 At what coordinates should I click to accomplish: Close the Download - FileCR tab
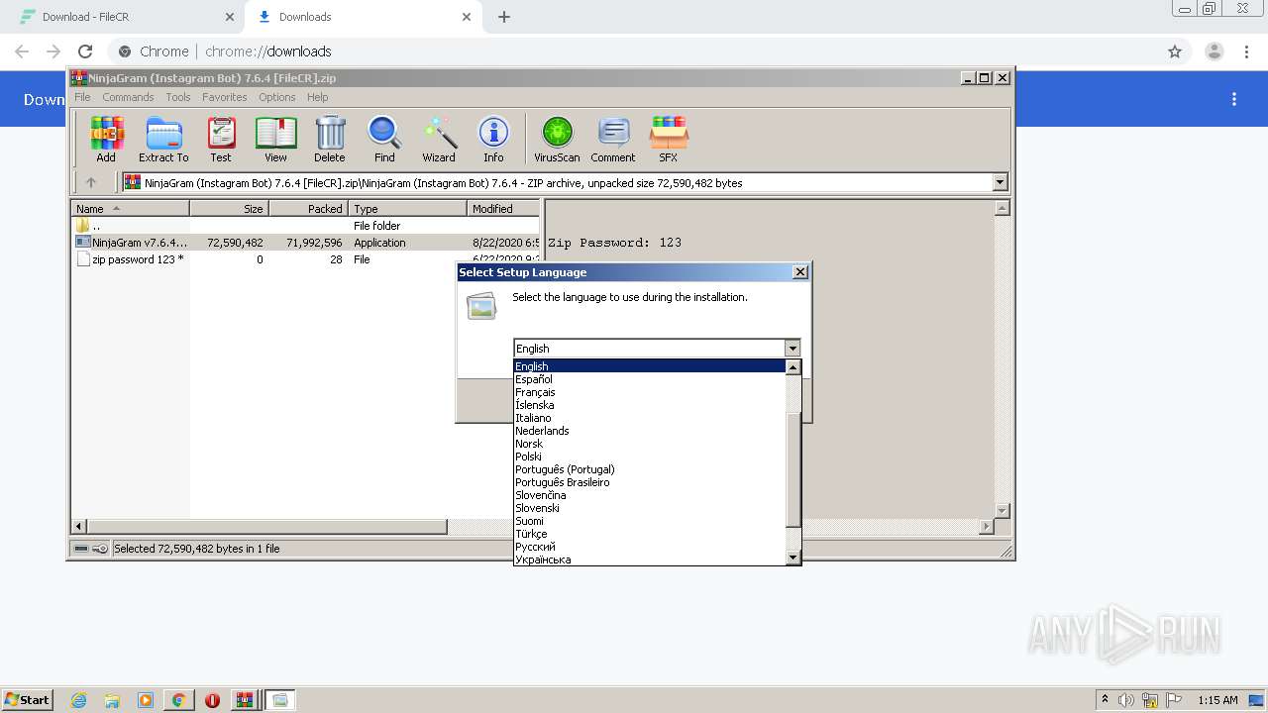click(x=230, y=17)
